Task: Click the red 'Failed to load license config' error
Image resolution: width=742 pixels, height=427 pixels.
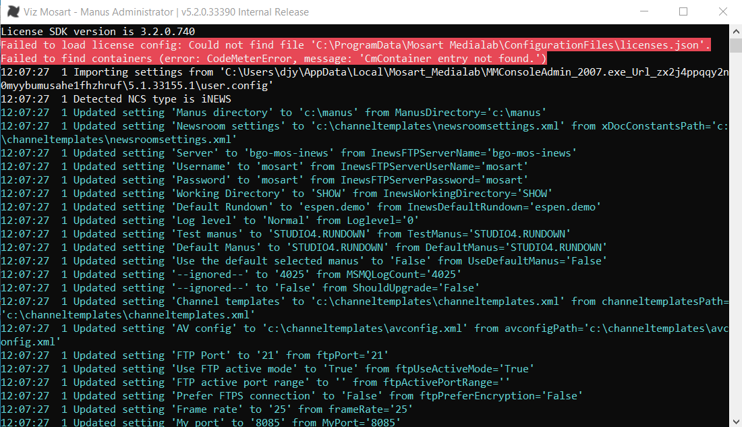Action: pos(355,45)
